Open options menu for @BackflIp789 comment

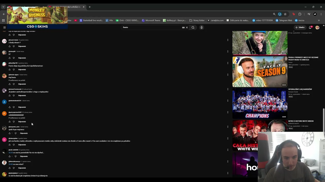pos(228,63)
